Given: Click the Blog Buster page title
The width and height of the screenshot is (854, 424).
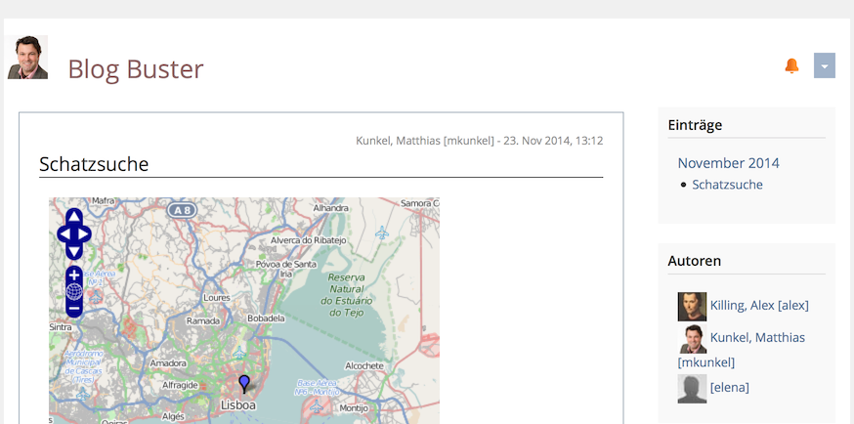Looking at the screenshot, I should click(135, 69).
